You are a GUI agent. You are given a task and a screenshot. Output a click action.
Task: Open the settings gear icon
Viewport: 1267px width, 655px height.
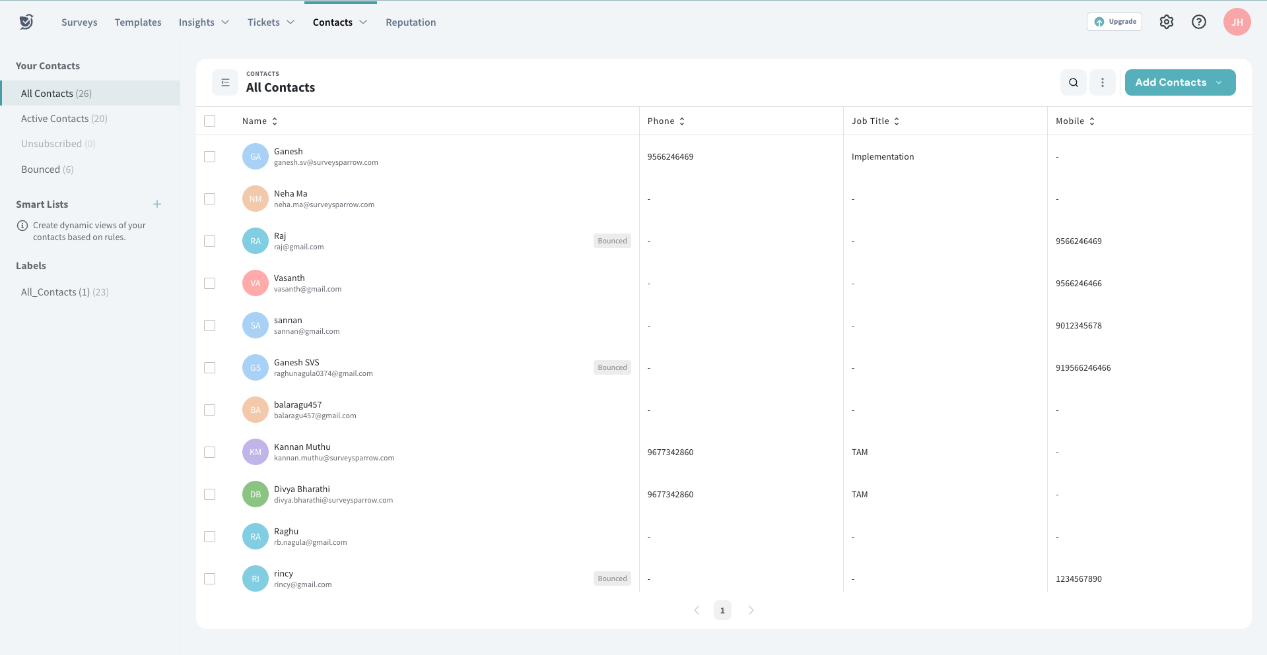[1166, 22]
